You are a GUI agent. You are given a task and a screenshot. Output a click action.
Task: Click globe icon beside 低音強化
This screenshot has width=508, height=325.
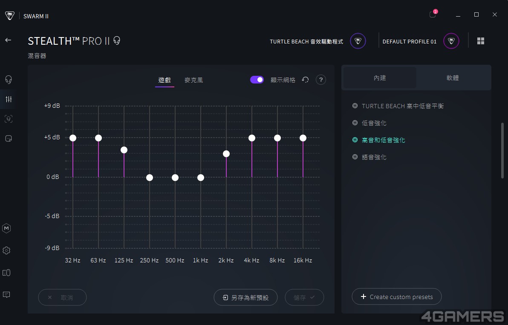(x=355, y=123)
